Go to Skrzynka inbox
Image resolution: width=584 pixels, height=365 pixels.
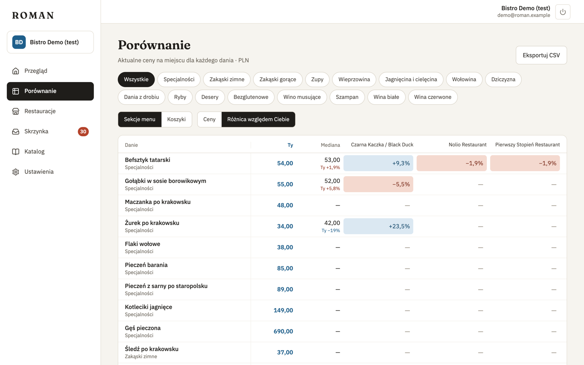(x=50, y=131)
